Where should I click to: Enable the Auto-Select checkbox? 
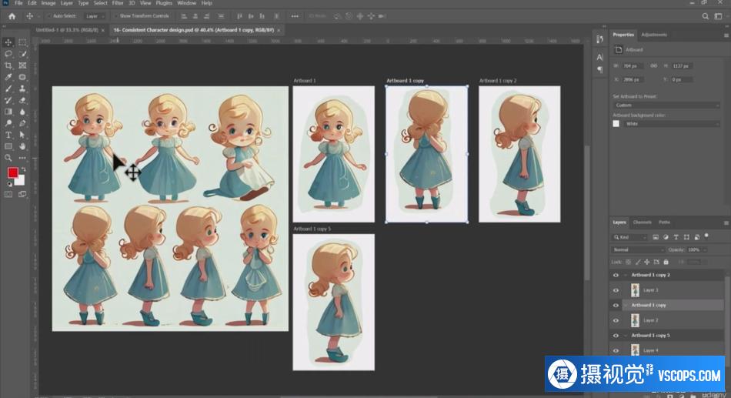pyautogui.click(x=48, y=16)
